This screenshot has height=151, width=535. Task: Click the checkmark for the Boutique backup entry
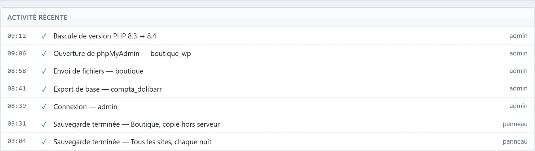click(44, 124)
